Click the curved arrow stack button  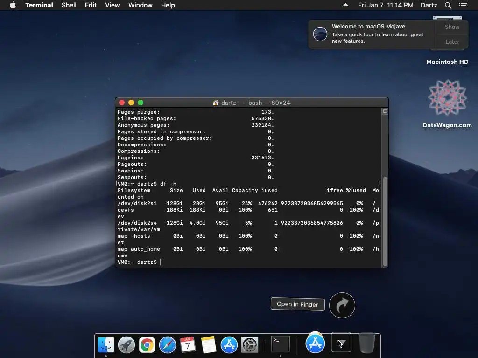342,305
